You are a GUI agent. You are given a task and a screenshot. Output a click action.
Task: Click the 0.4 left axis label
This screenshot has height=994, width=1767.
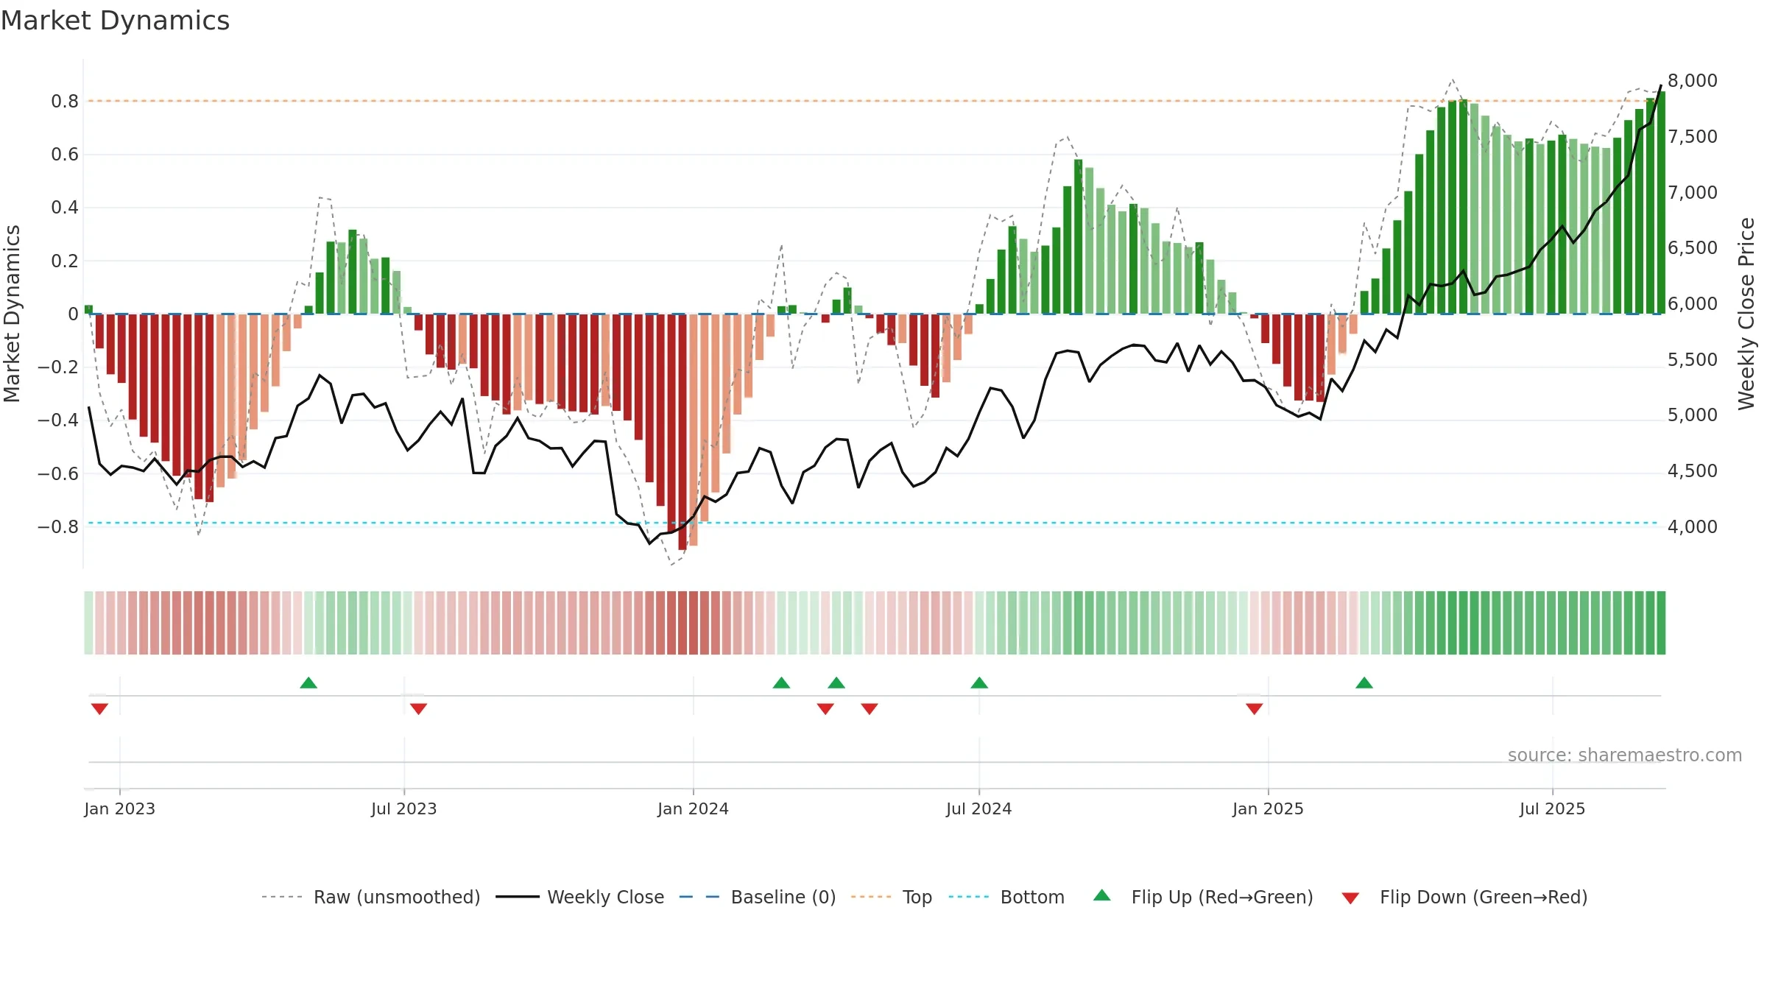tap(65, 207)
